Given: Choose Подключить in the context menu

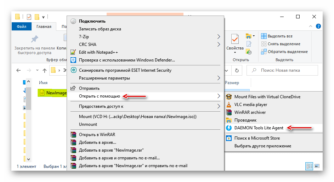Looking at the screenshot, I should pos(92,21).
